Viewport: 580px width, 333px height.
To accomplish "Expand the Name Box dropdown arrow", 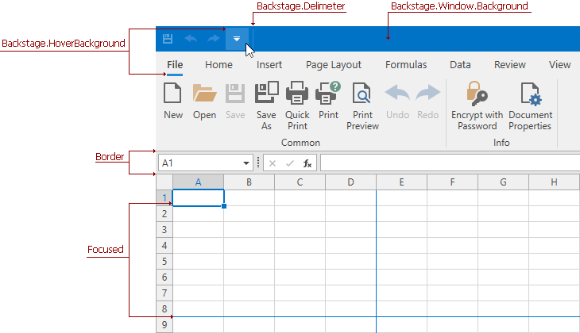I will click(246, 163).
